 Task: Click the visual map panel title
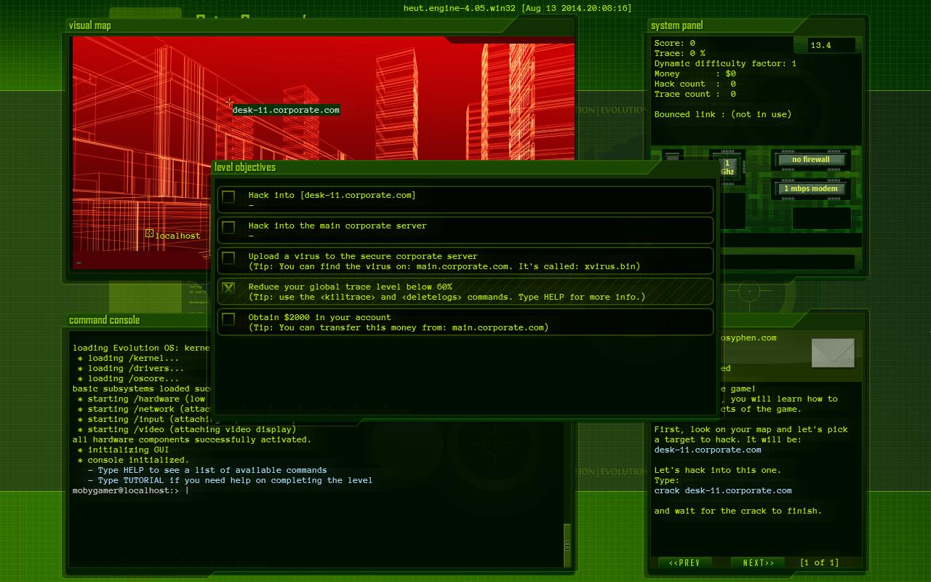90,25
